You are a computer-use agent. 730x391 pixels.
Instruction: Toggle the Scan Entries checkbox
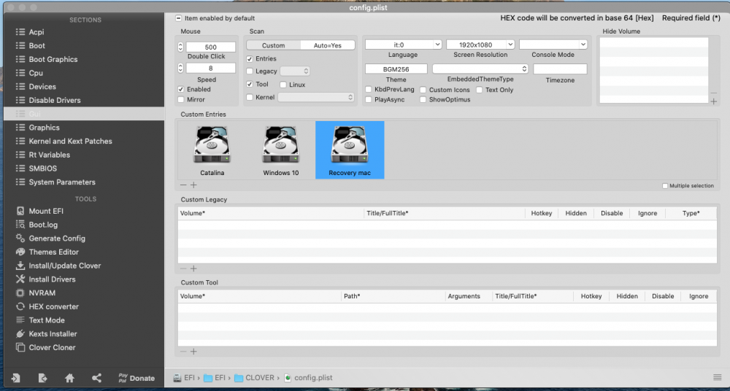point(250,58)
